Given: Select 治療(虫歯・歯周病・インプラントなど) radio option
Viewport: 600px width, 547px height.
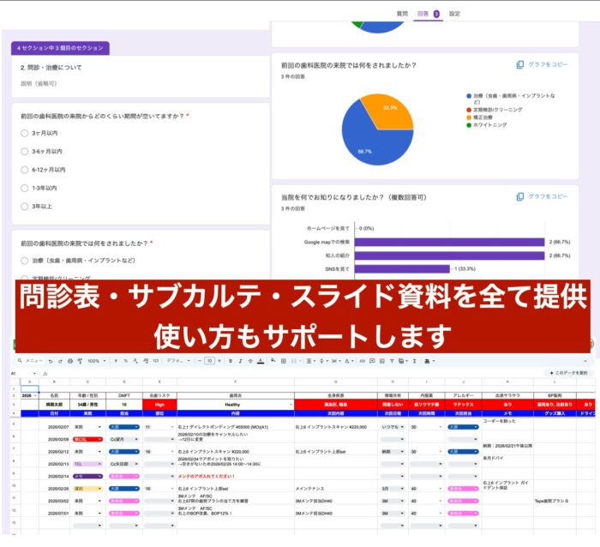Looking at the screenshot, I should [25, 261].
